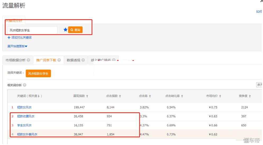Sort by 展现指数 column arrow
Viewport: 263px width, 145px height.
87,96
